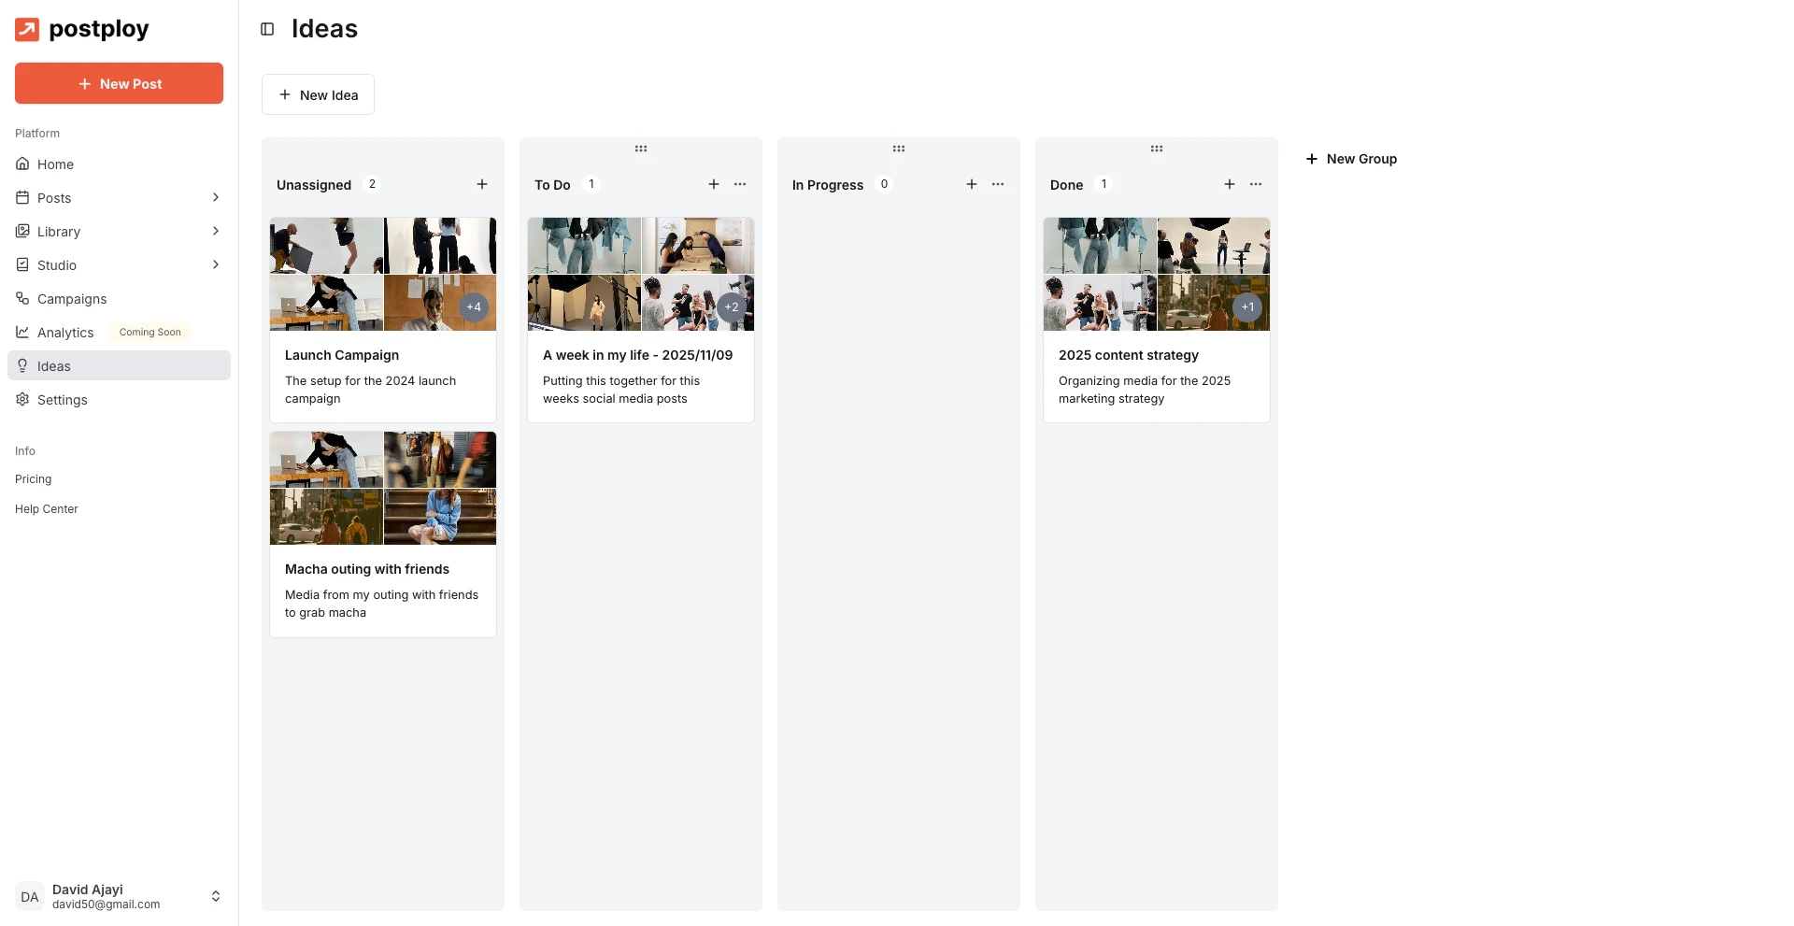Expand the Studio submenu chevron
1794x926 pixels.
216,264
